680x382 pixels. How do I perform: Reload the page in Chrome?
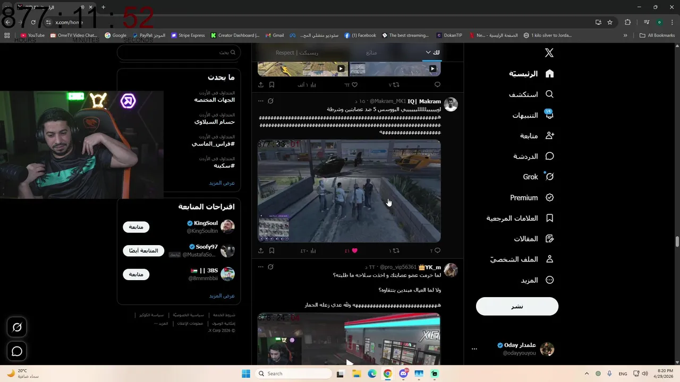[x=33, y=22]
